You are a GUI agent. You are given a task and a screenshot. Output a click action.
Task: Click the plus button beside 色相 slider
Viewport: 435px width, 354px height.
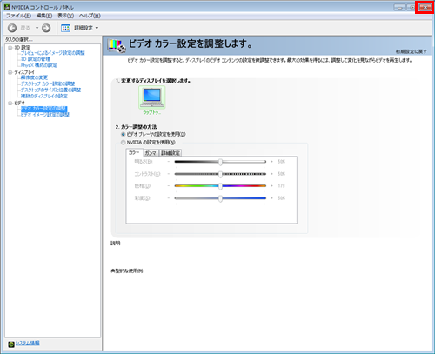[x=271, y=186]
